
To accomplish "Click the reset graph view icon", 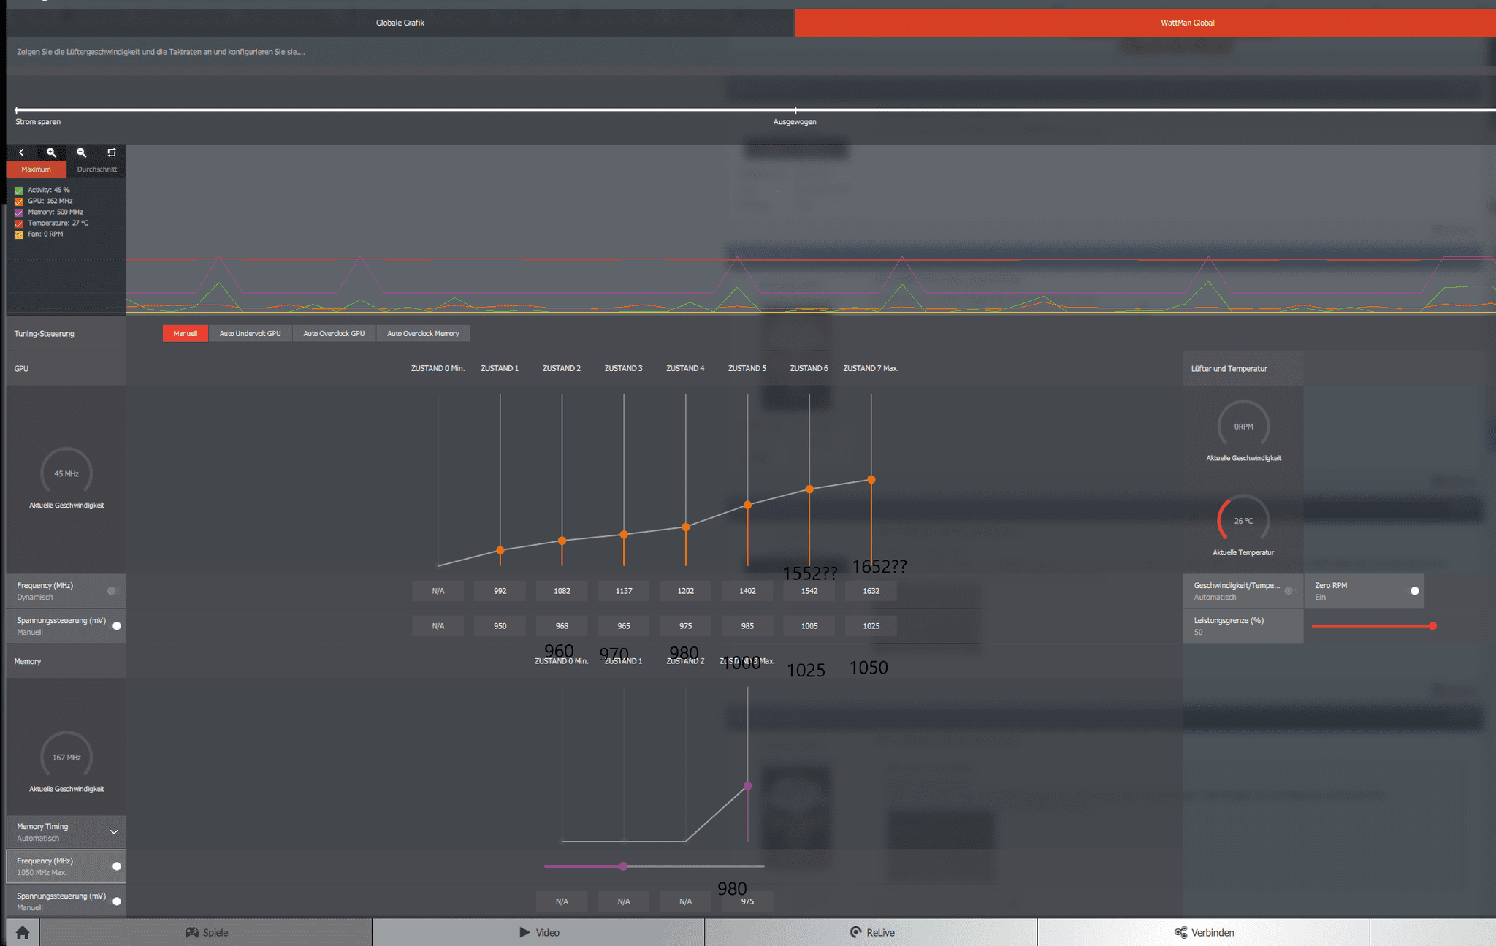I will (111, 153).
